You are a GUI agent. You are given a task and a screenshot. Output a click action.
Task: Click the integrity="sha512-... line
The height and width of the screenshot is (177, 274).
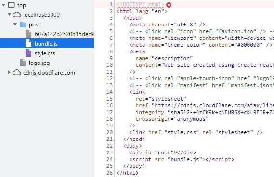pos(205,112)
